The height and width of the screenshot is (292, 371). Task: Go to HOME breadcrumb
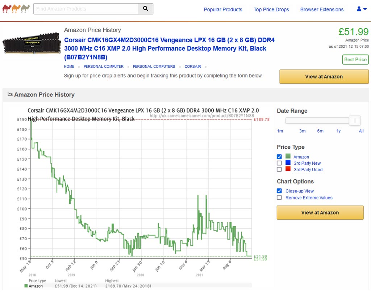click(69, 67)
